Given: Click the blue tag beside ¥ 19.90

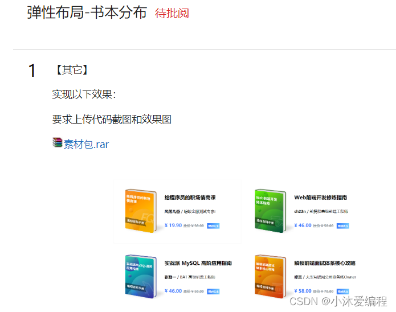Looking at the screenshot, I should tap(213, 225).
